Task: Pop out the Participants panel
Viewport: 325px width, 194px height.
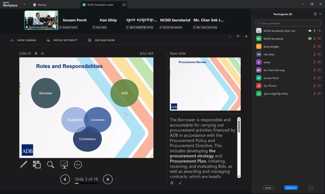Action: tap(315, 14)
